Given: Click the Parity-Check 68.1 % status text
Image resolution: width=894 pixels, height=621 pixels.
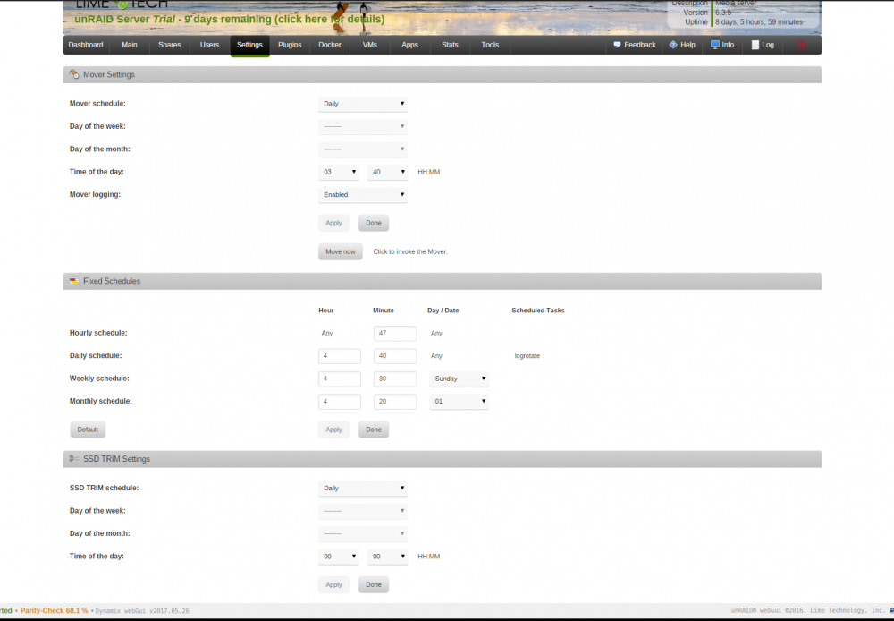Looking at the screenshot, I should (x=55, y=611).
